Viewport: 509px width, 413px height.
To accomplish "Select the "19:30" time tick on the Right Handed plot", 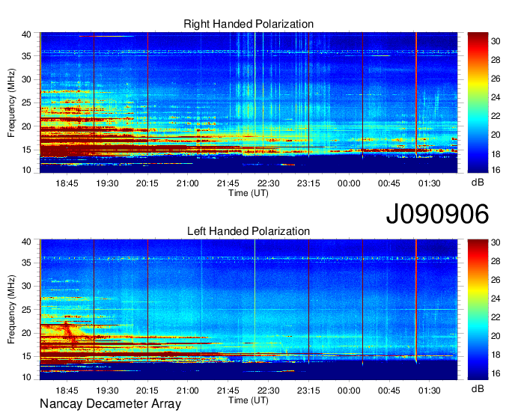I will click(x=107, y=183).
